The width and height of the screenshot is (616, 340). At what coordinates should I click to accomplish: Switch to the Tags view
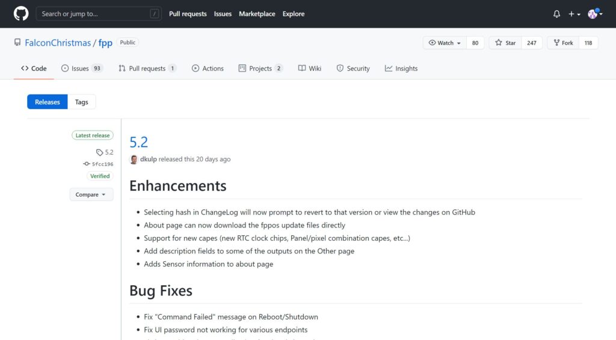pos(82,102)
